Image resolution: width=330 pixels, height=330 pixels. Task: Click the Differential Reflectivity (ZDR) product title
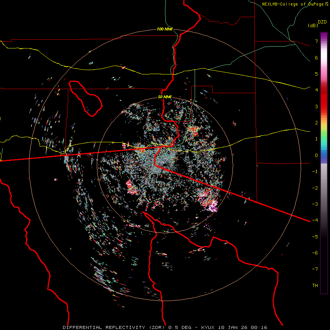click(115, 327)
